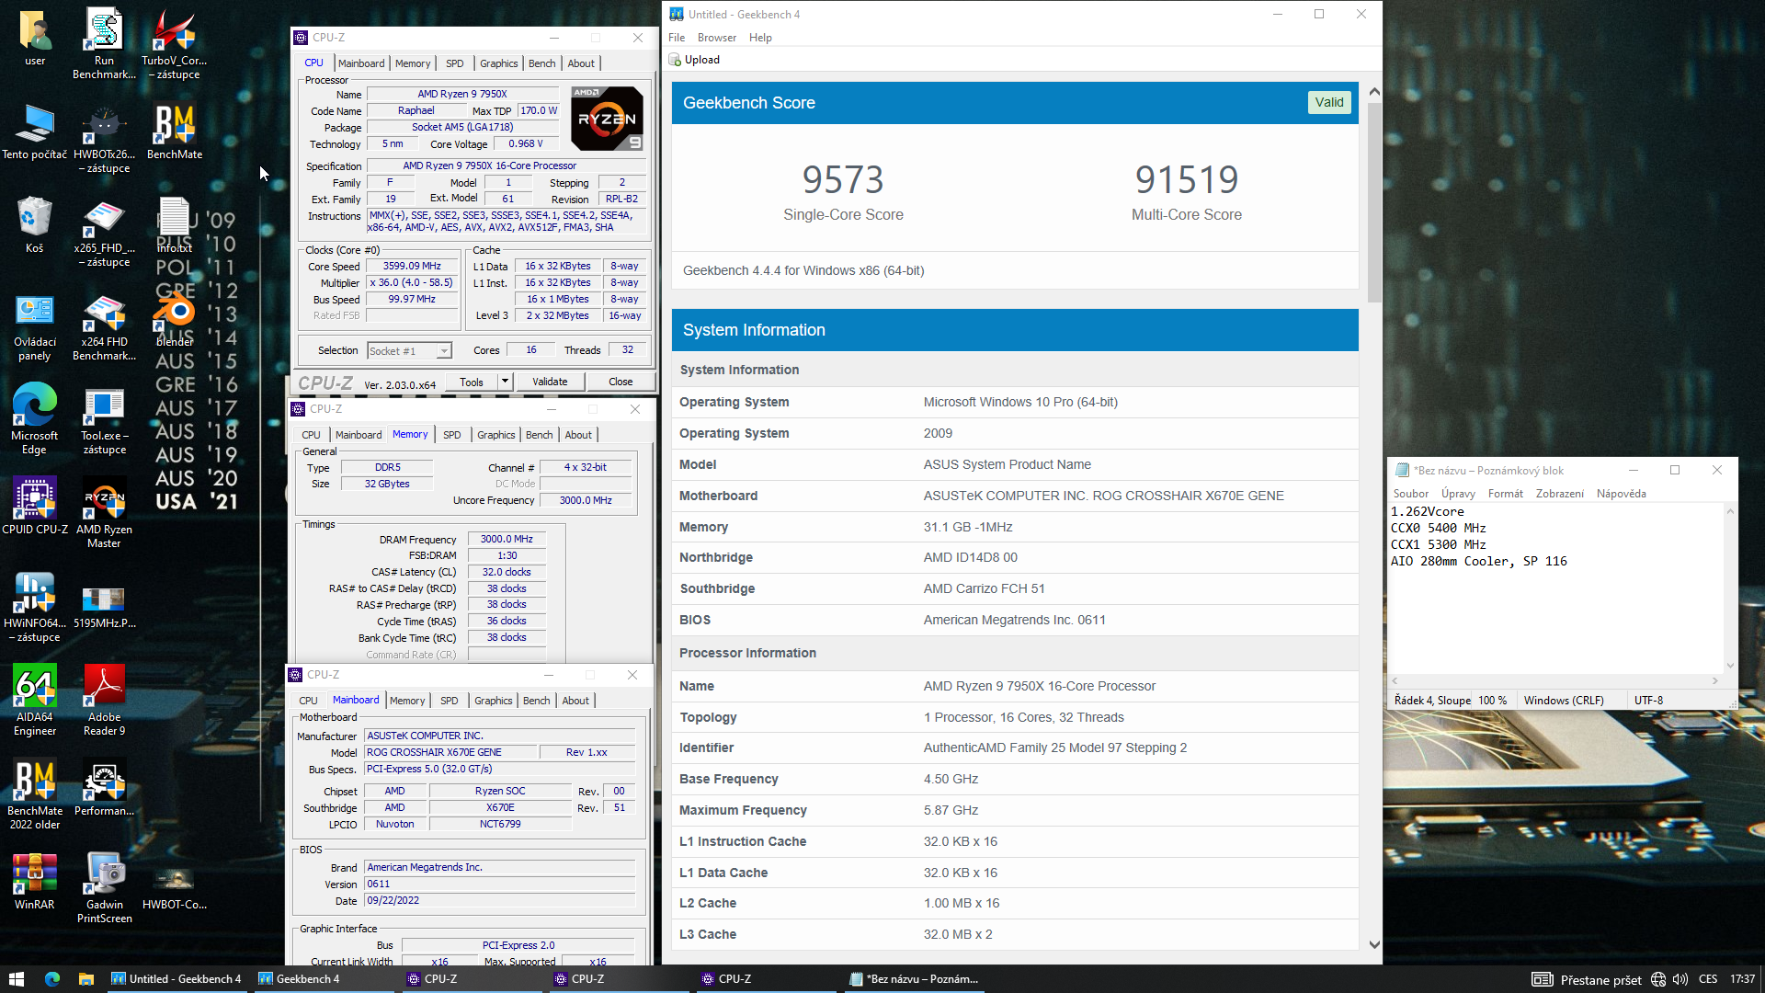Open Tento počítač desktop icon

coord(35,131)
